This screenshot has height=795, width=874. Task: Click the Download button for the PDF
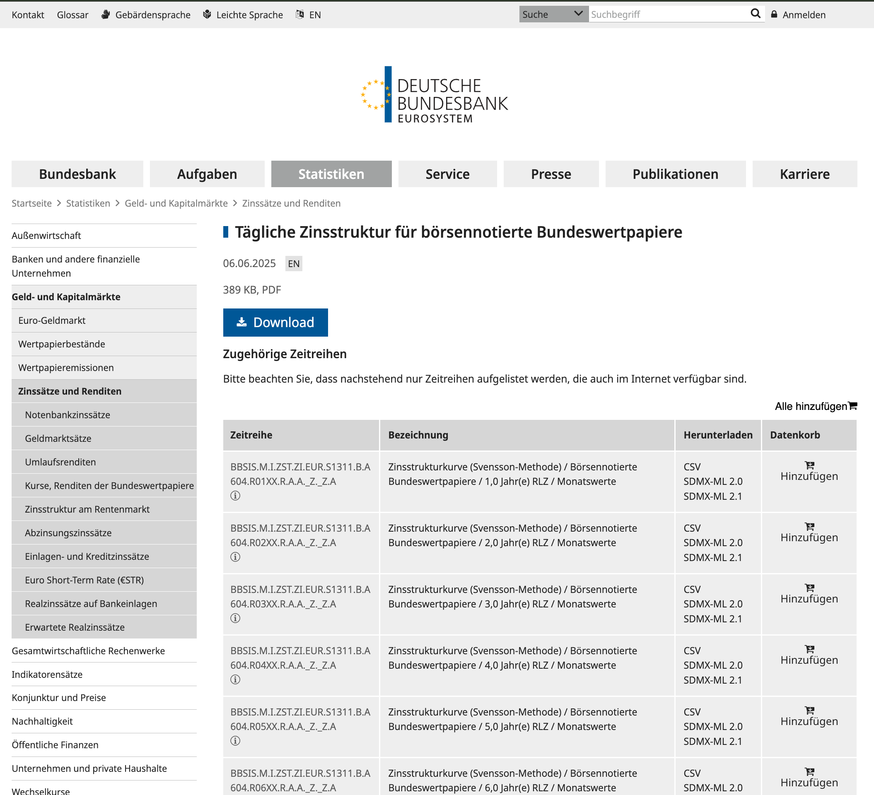(x=275, y=322)
